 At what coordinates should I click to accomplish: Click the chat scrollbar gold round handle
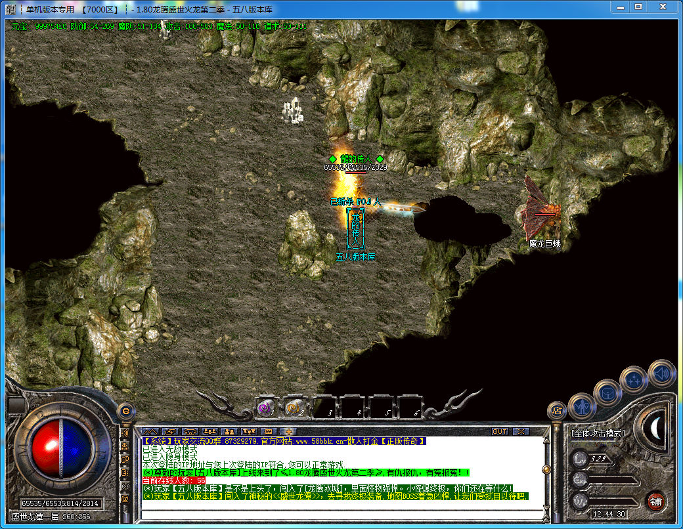546,469
